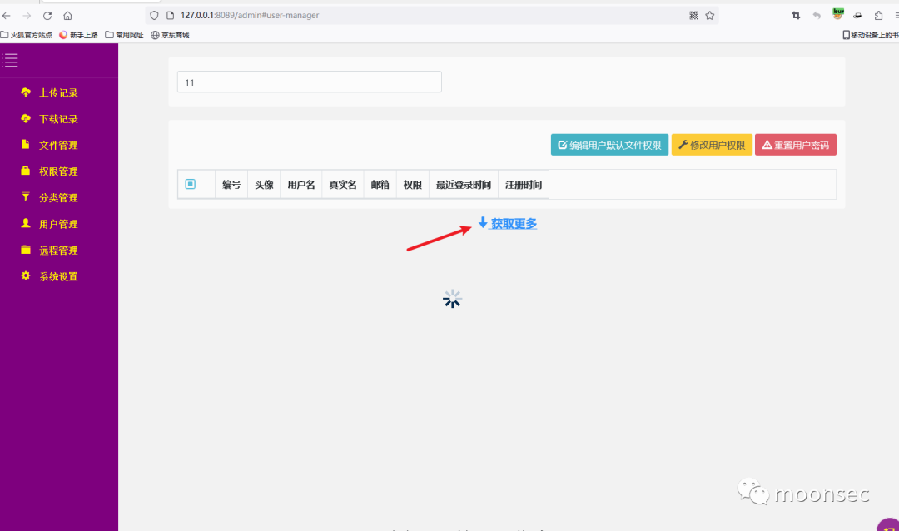Click the 用户名 column header
899x531 pixels.
click(301, 185)
